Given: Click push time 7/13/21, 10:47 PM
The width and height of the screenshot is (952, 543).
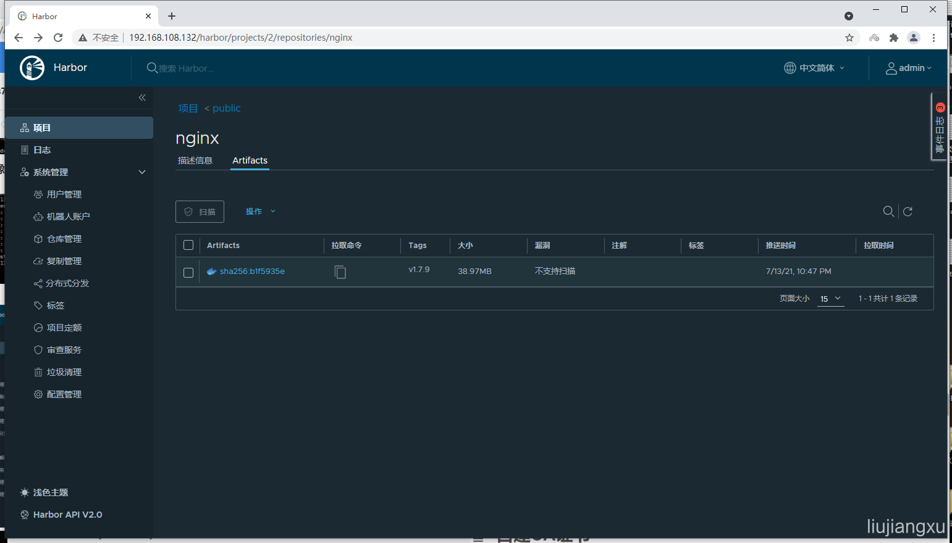Looking at the screenshot, I should coord(799,271).
